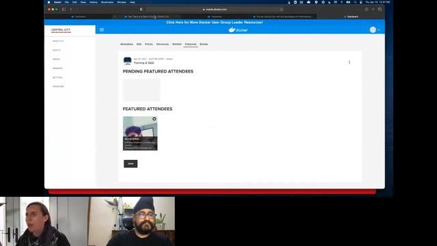Select the woman's webcam video tile
Viewport: 437px width, 246px height.
[x=44, y=221]
